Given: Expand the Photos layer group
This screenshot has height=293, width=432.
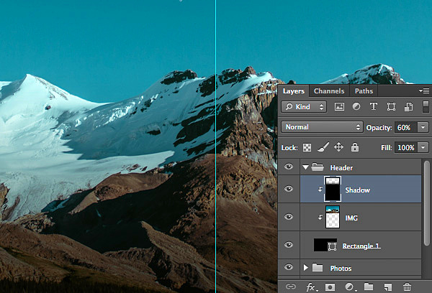Looking at the screenshot, I should tap(305, 268).
